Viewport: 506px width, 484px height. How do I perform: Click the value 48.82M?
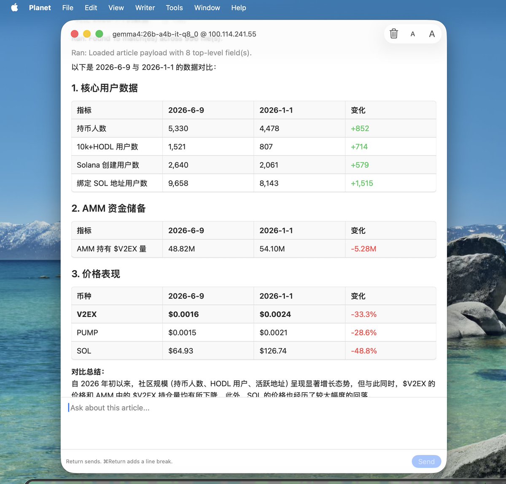(181, 249)
